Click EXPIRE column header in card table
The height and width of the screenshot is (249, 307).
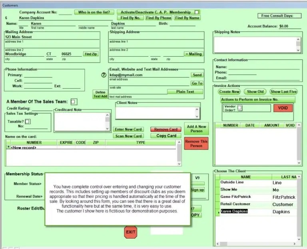click(66, 142)
